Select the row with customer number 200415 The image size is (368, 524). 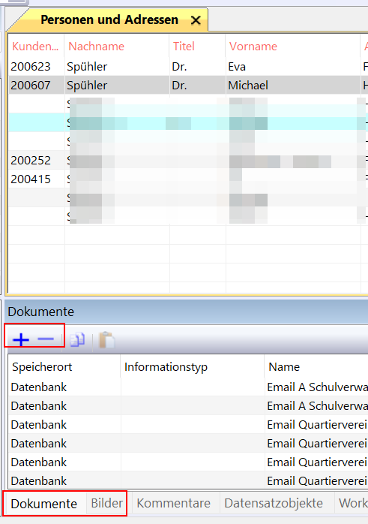click(x=188, y=179)
